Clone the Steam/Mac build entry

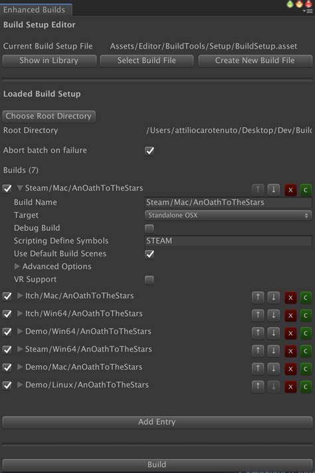pyautogui.click(x=306, y=190)
